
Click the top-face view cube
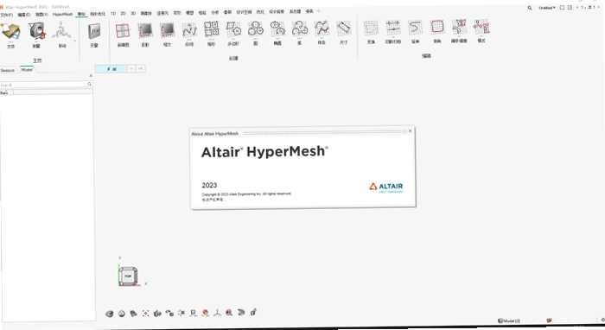coord(128,276)
